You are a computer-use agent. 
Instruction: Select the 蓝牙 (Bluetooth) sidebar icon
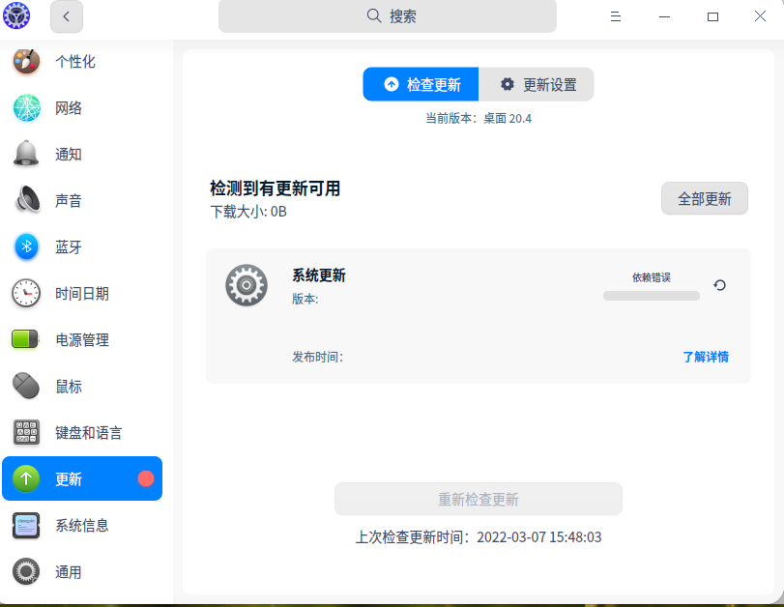tap(26, 246)
